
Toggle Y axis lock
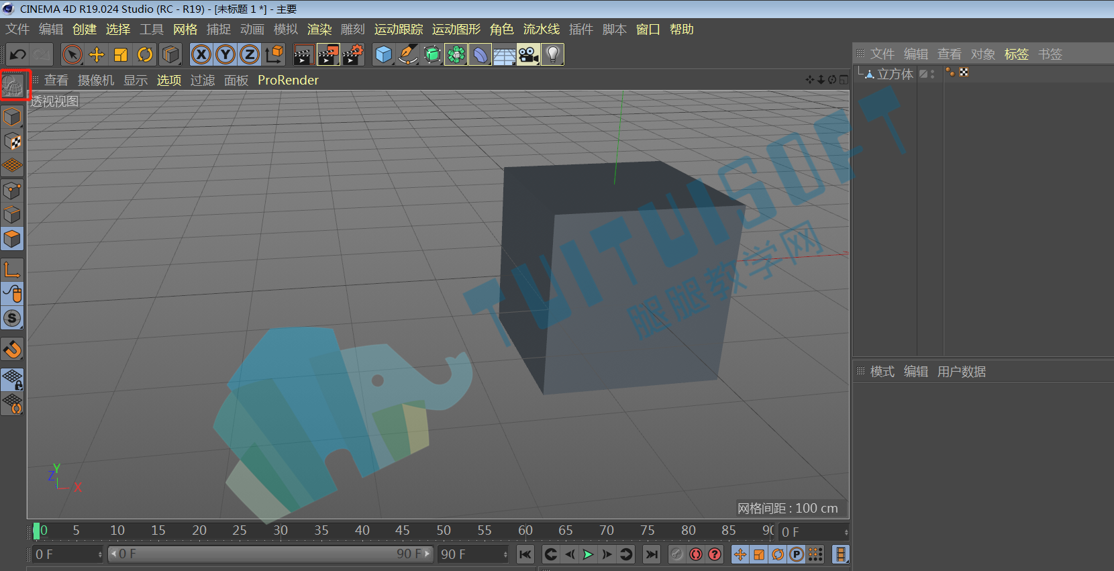point(225,54)
